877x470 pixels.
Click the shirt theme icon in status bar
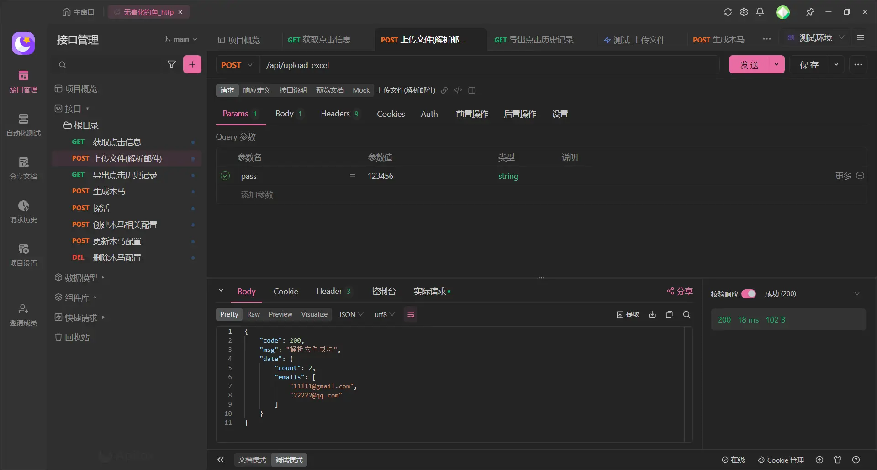click(x=838, y=460)
